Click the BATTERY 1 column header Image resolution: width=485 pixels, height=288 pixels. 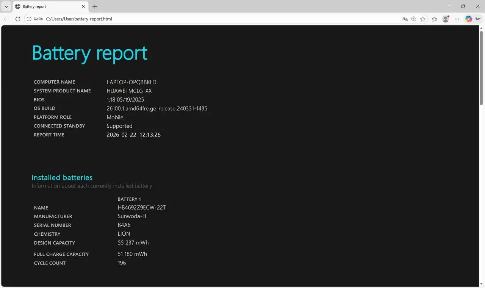click(x=129, y=199)
